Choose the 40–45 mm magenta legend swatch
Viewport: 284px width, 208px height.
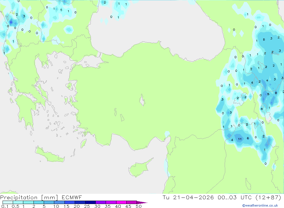point(121,202)
